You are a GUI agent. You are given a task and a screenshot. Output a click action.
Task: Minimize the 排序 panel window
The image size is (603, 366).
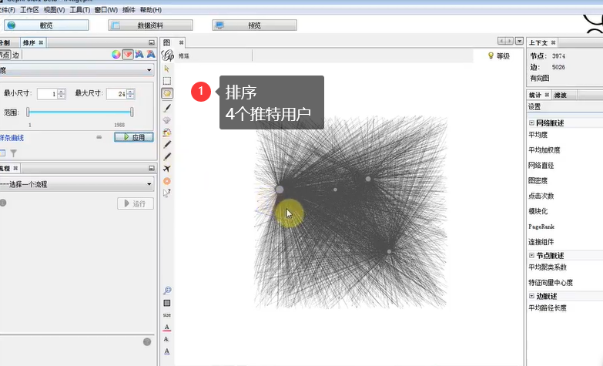click(152, 42)
